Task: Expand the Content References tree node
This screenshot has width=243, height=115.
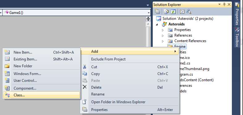Action: [x=163, y=41]
